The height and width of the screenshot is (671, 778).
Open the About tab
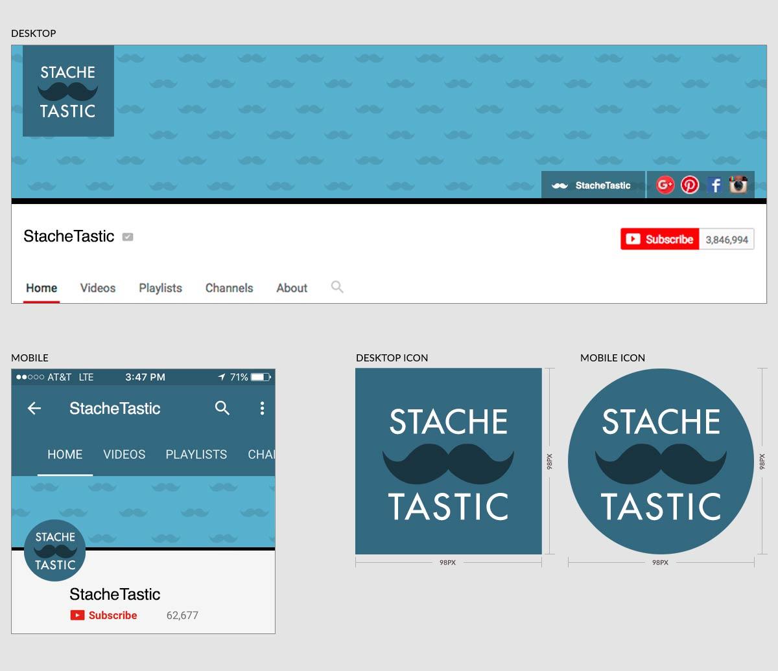(290, 288)
